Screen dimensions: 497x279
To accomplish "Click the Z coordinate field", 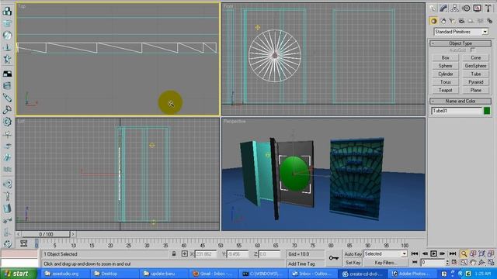I will point(269,254).
